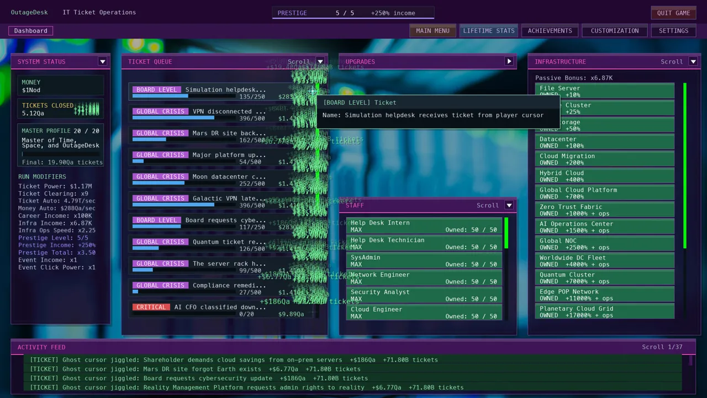Click the Quit Game button
Viewport: 707px width, 398px height.
pos(674,13)
